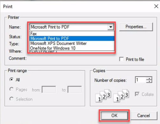Select the Pages radio button
The image size is (160, 124).
click(x=11, y=89)
